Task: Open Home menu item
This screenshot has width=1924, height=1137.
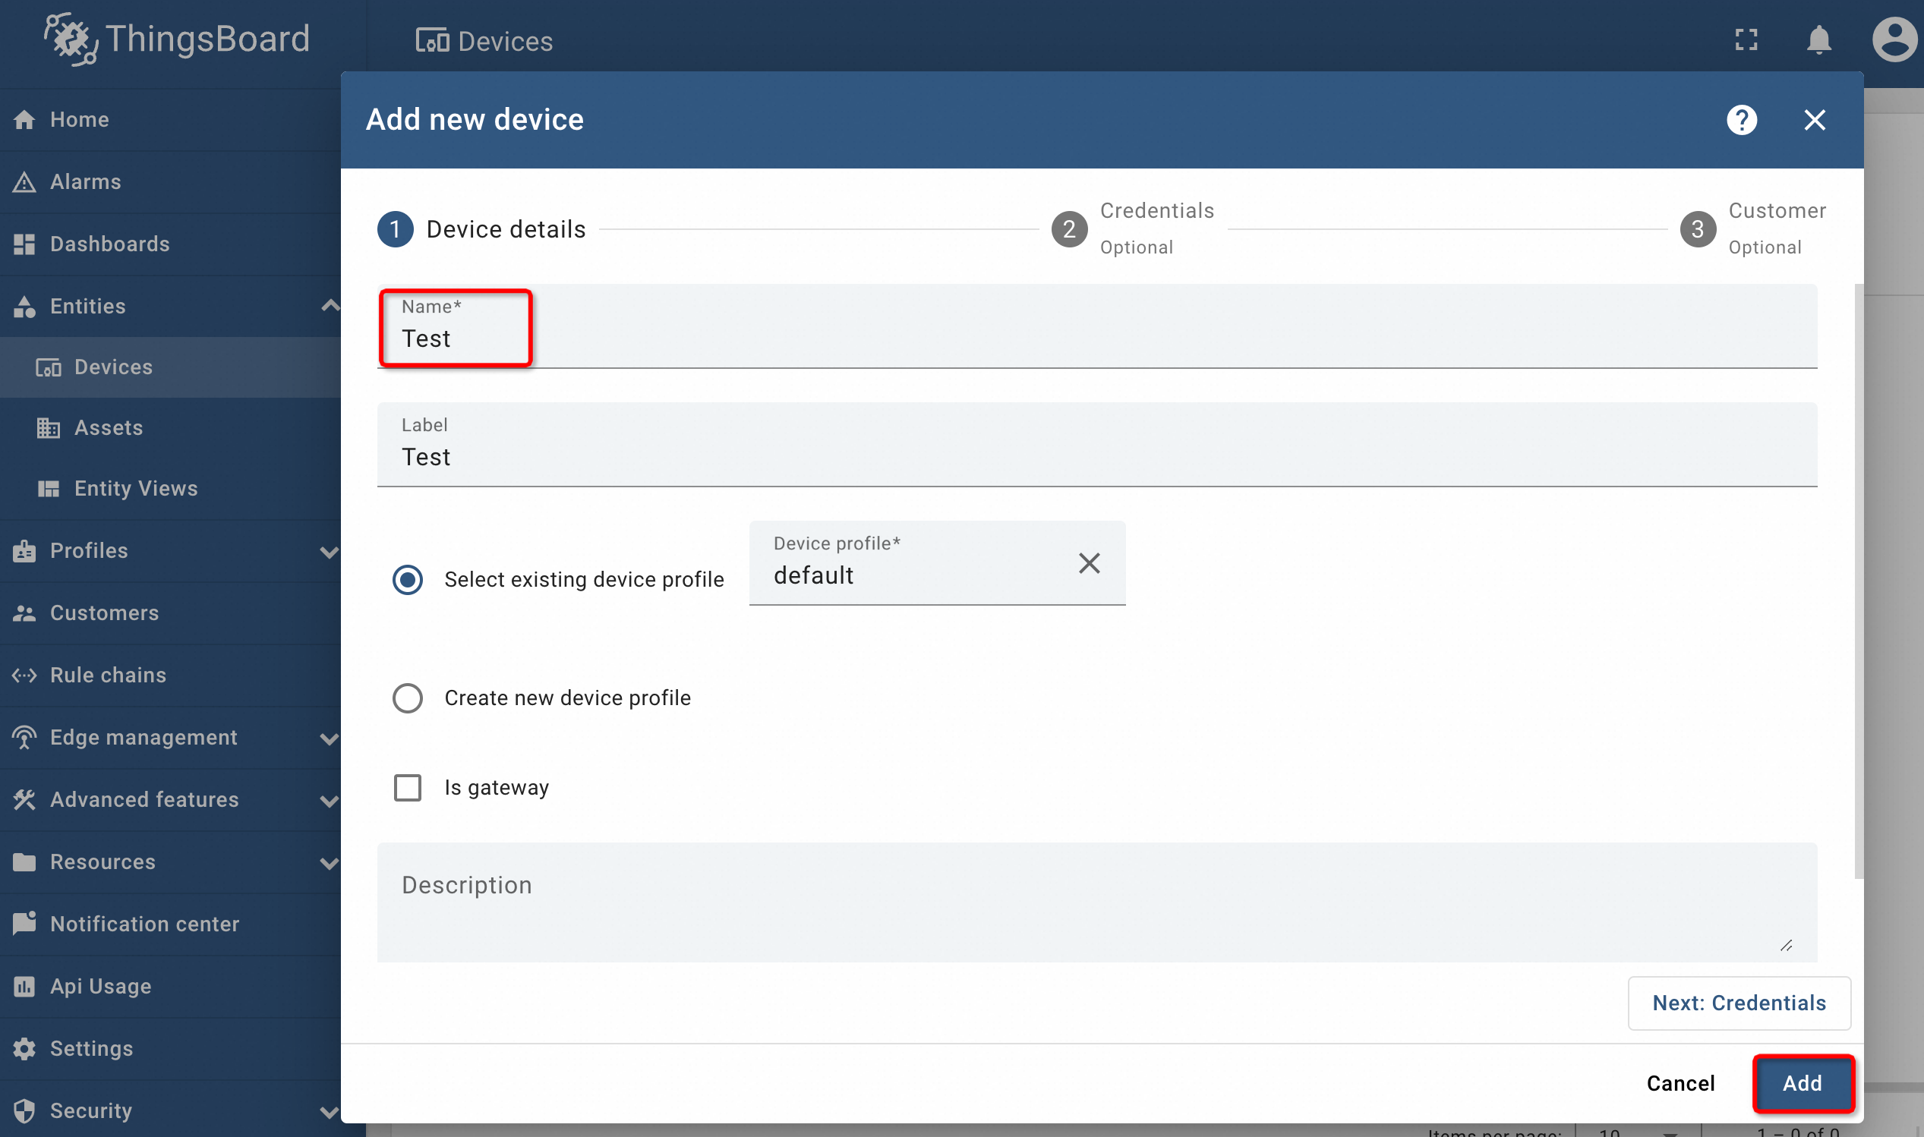Action: [x=170, y=119]
